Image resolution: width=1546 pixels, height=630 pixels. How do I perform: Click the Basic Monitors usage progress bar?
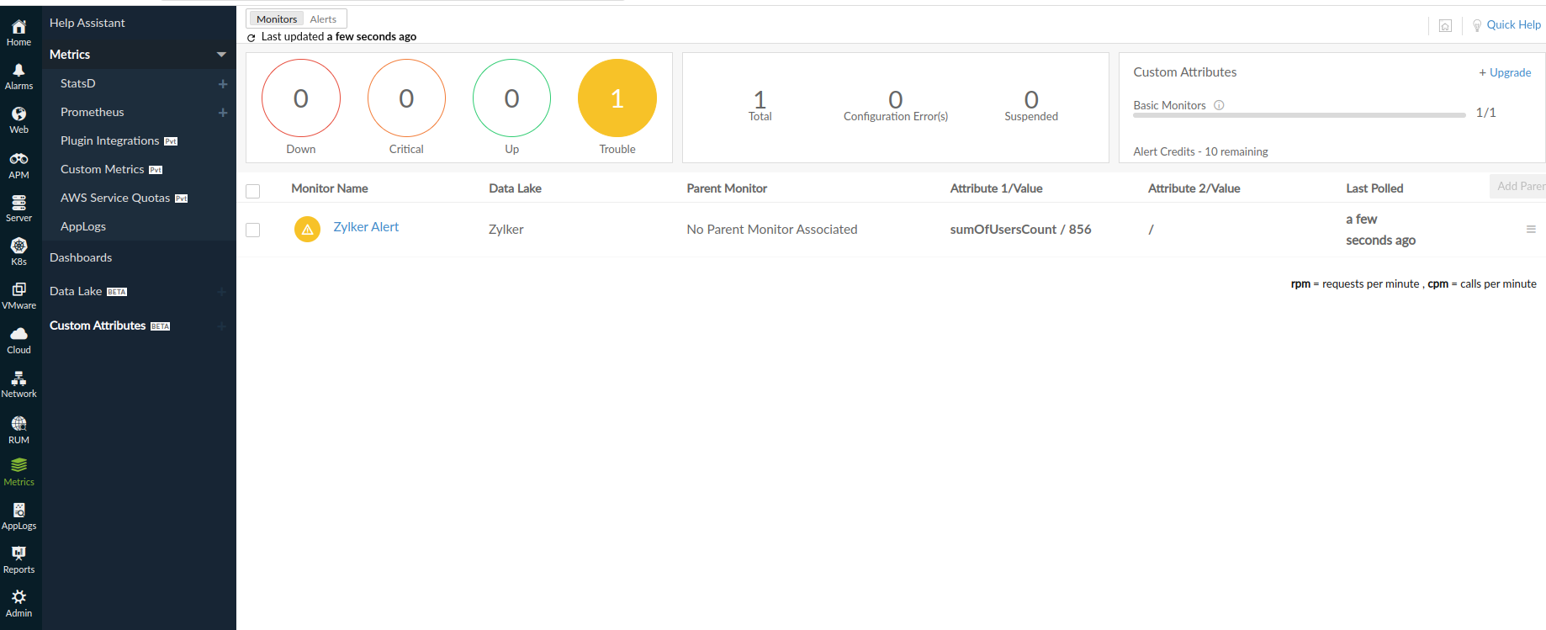coord(1299,115)
